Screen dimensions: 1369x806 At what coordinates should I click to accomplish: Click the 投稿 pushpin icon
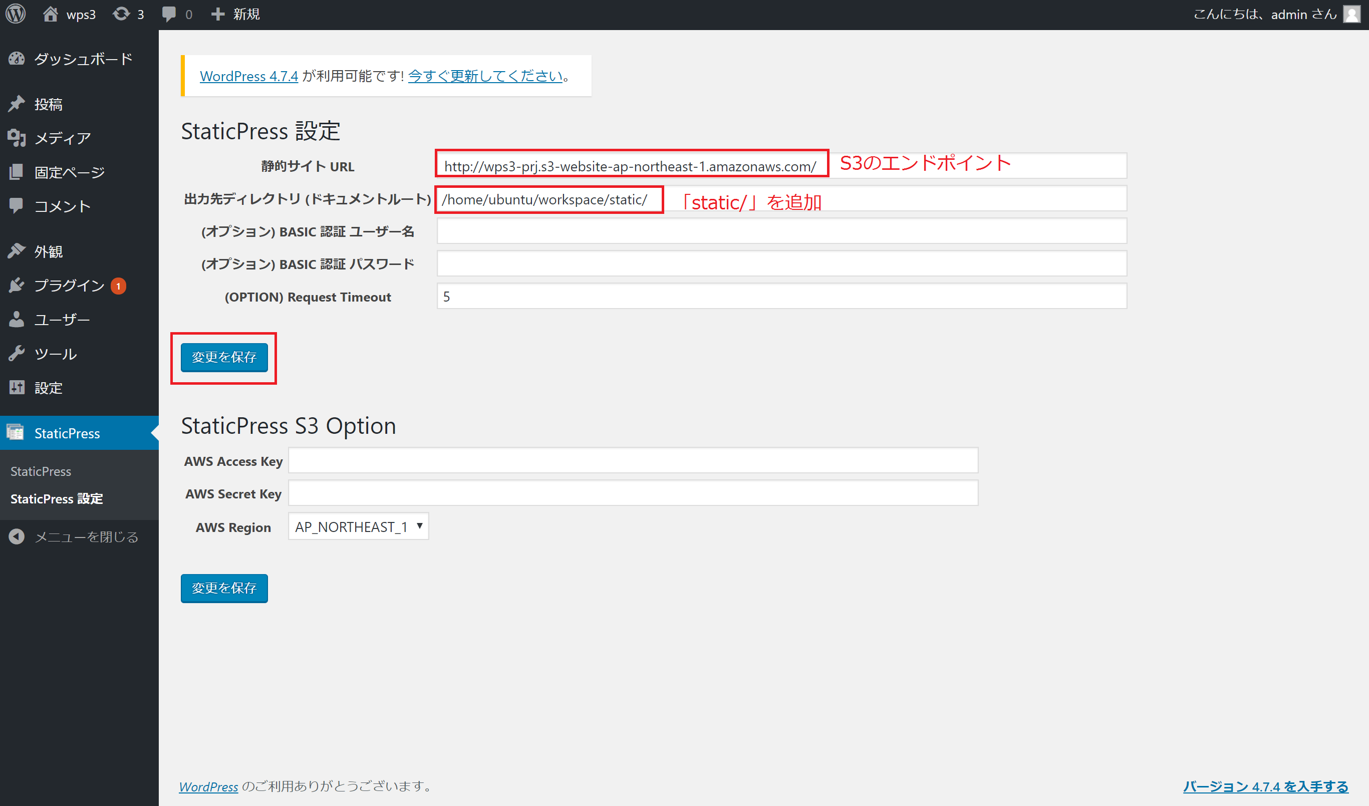click(17, 104)
